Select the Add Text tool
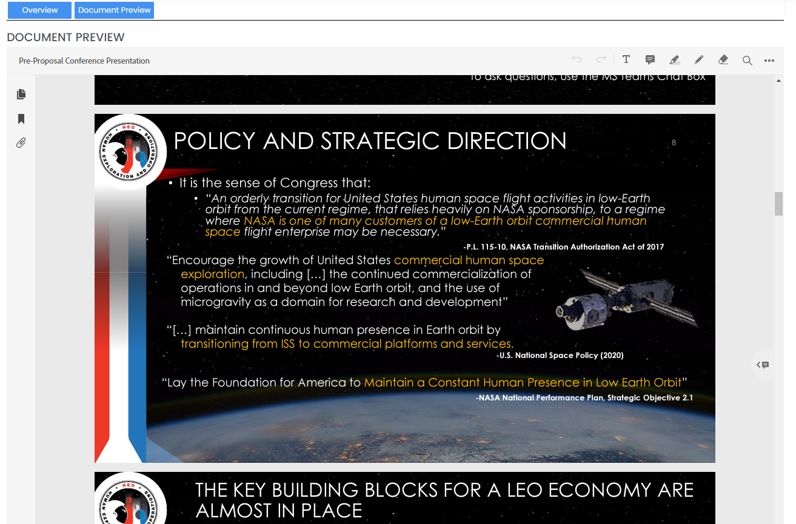796x524 pixels. (x=626, y=59)
